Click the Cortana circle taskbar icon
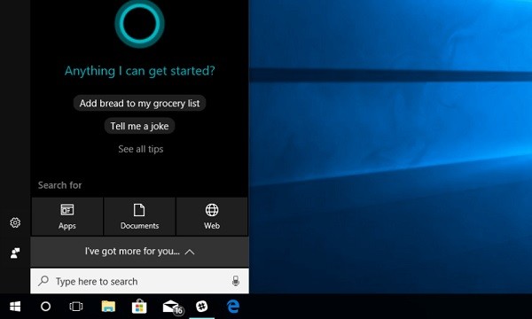532x319 pixels. pyautogui.click(x=45, y=307)
